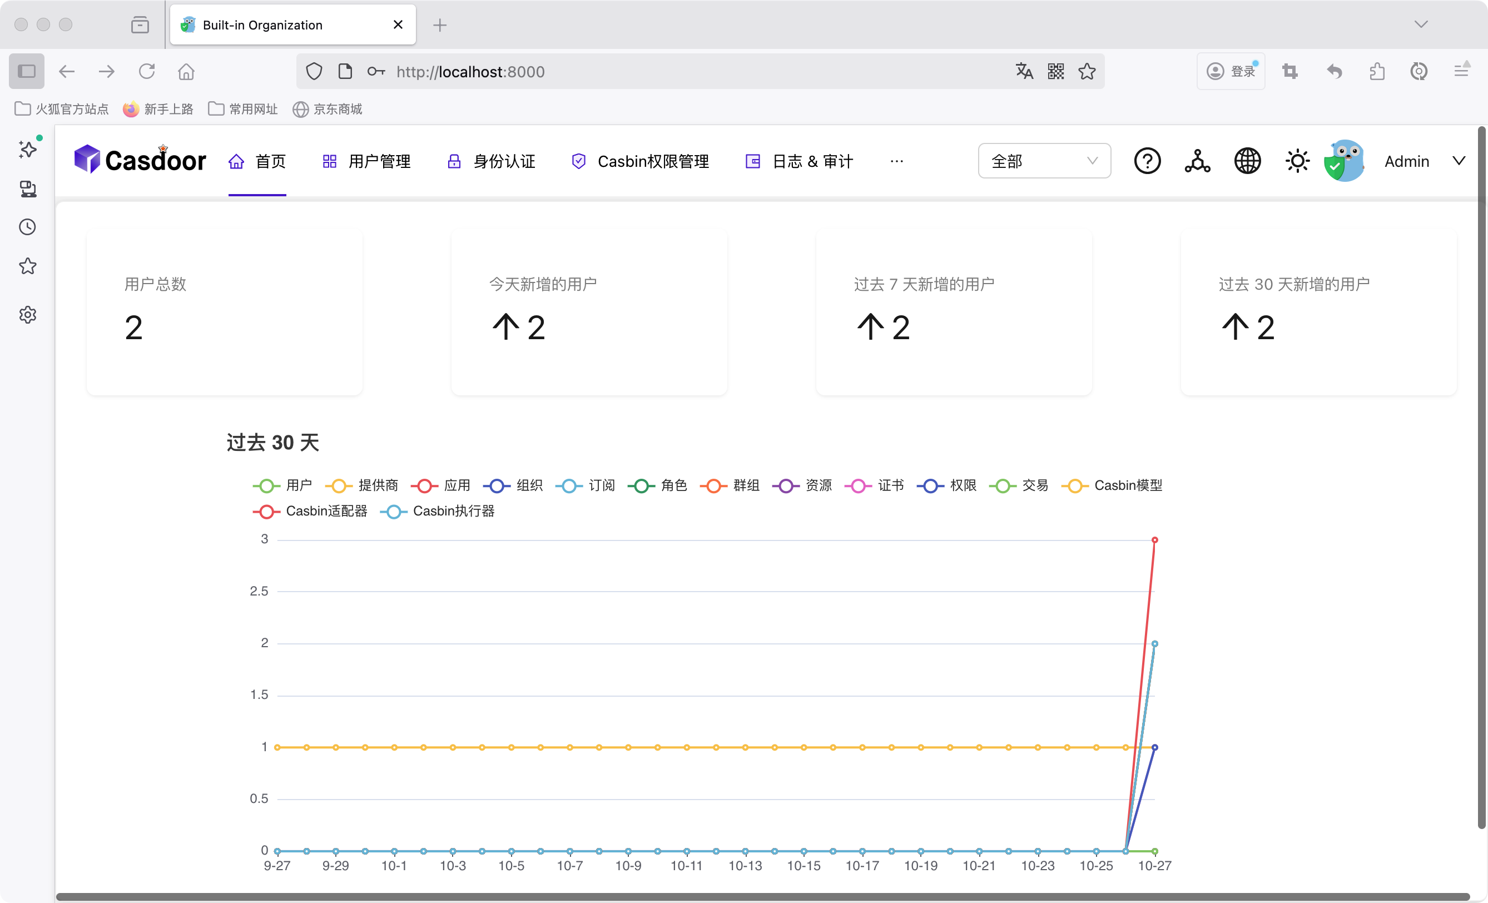Viewport: 1488px width, 903px height.
Task: Toggle the theme sun icon
Action: coord(1297,161)
